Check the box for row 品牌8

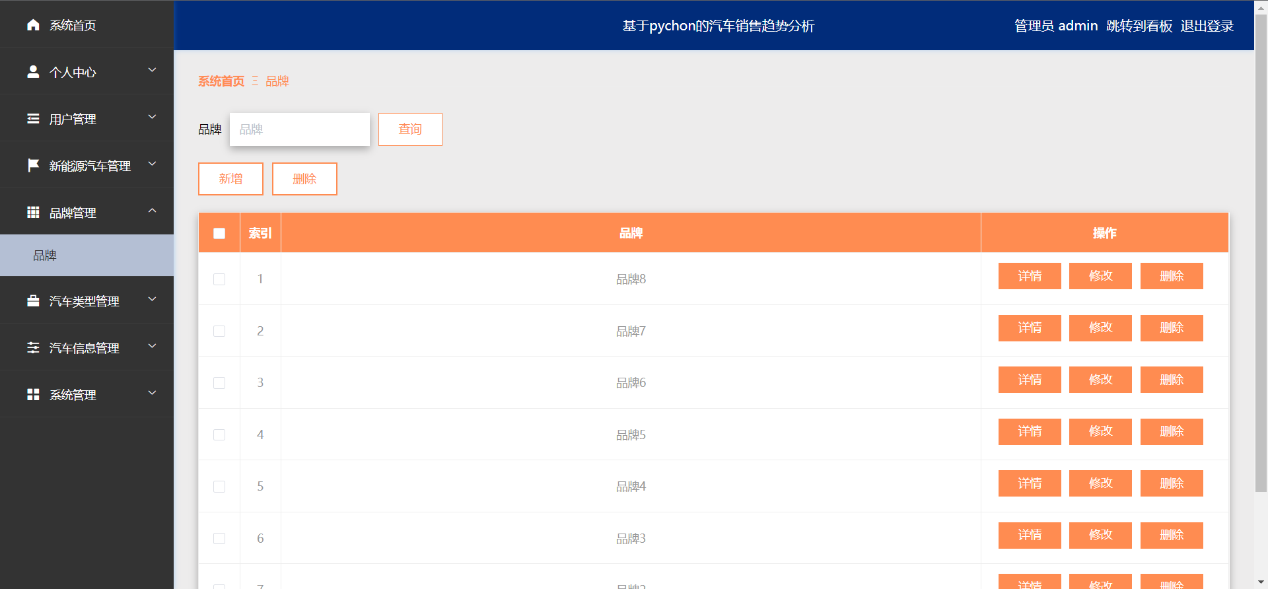pyautogui.click(x=219, y=279)
